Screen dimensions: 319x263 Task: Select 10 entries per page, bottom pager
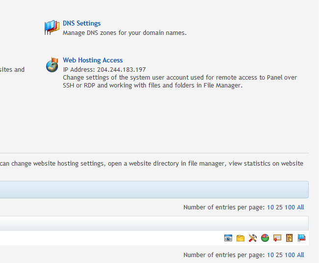click(270, 255)
